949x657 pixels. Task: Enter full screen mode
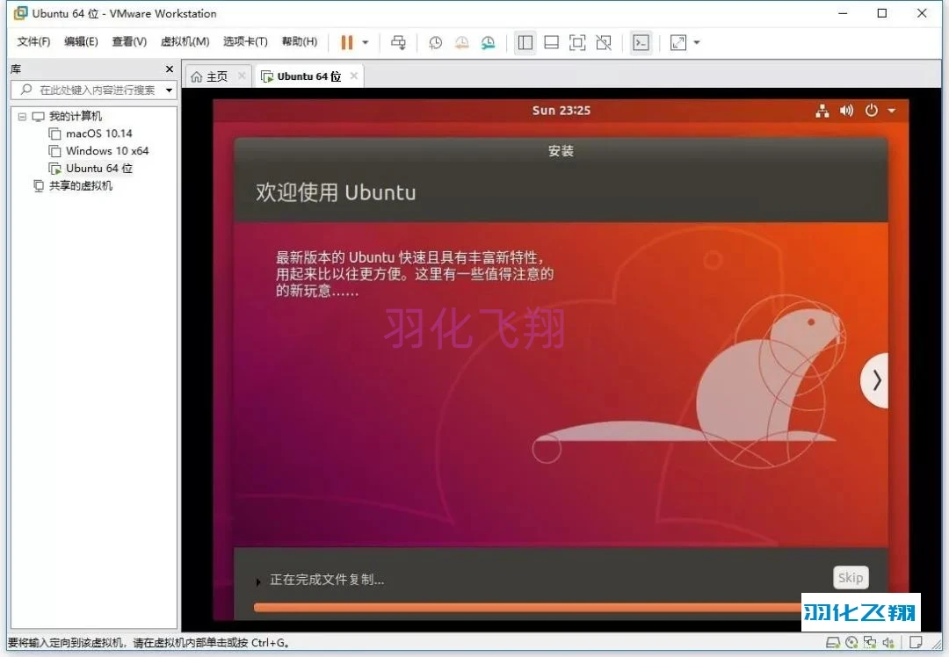(x=577, y=42)
